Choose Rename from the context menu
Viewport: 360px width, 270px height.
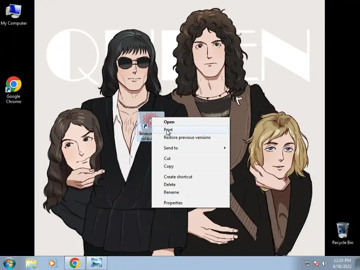pyautogui.click(x=191, y=192)
